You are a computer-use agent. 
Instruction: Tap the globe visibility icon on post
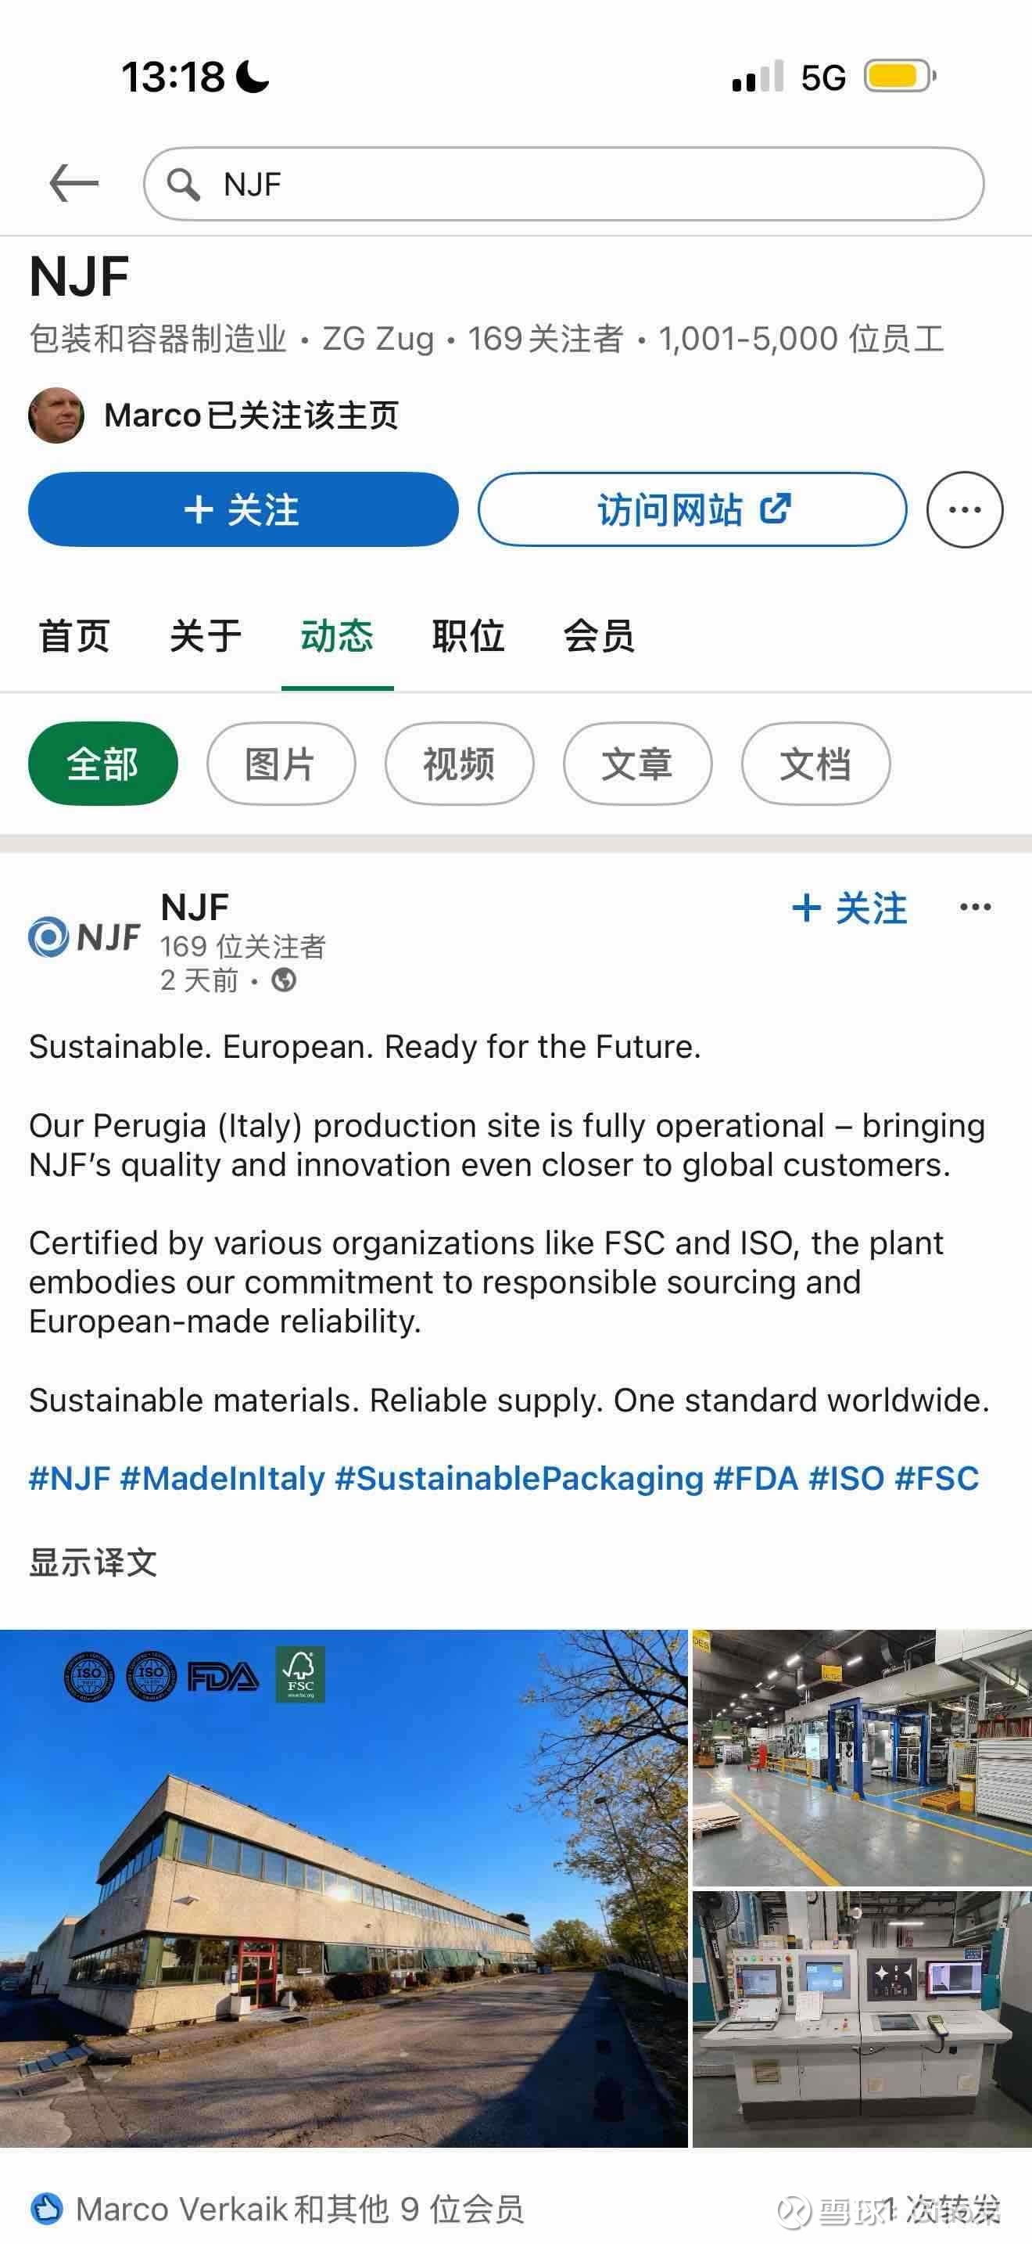click(x=284, y=981)
